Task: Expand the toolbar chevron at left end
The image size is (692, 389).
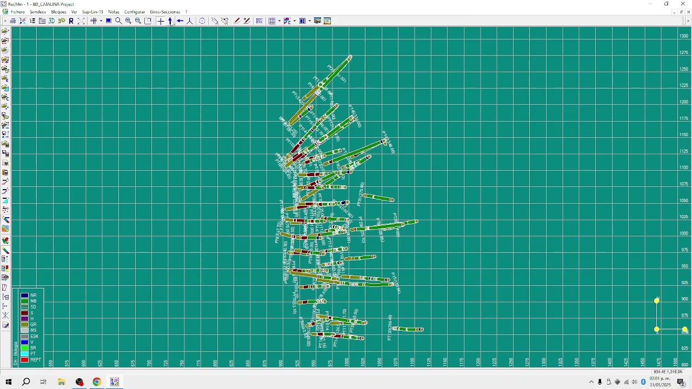Action: click(x=5, y=21)
